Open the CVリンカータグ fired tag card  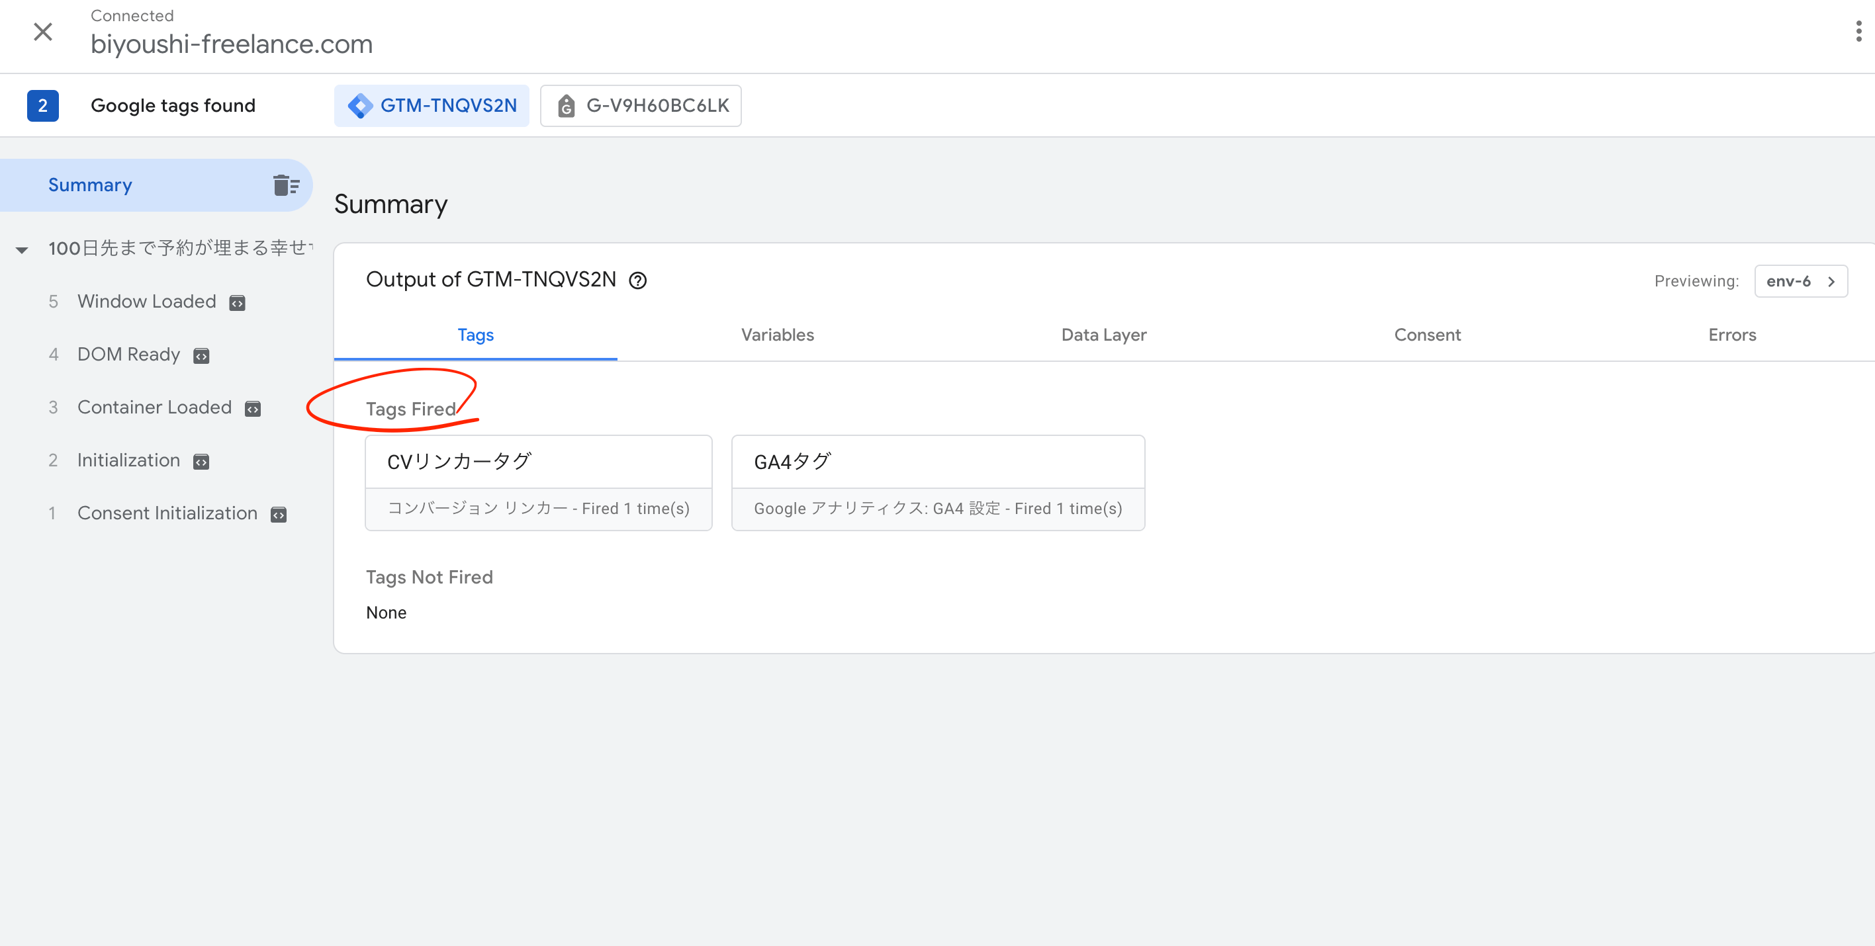538,482
